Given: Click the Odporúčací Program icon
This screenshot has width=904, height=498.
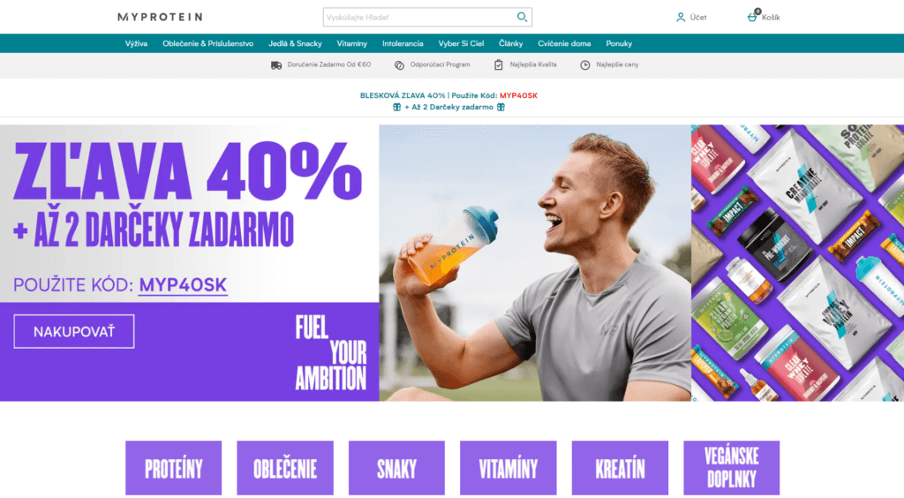Looking at the screenshot, I should tap(399, 65).
